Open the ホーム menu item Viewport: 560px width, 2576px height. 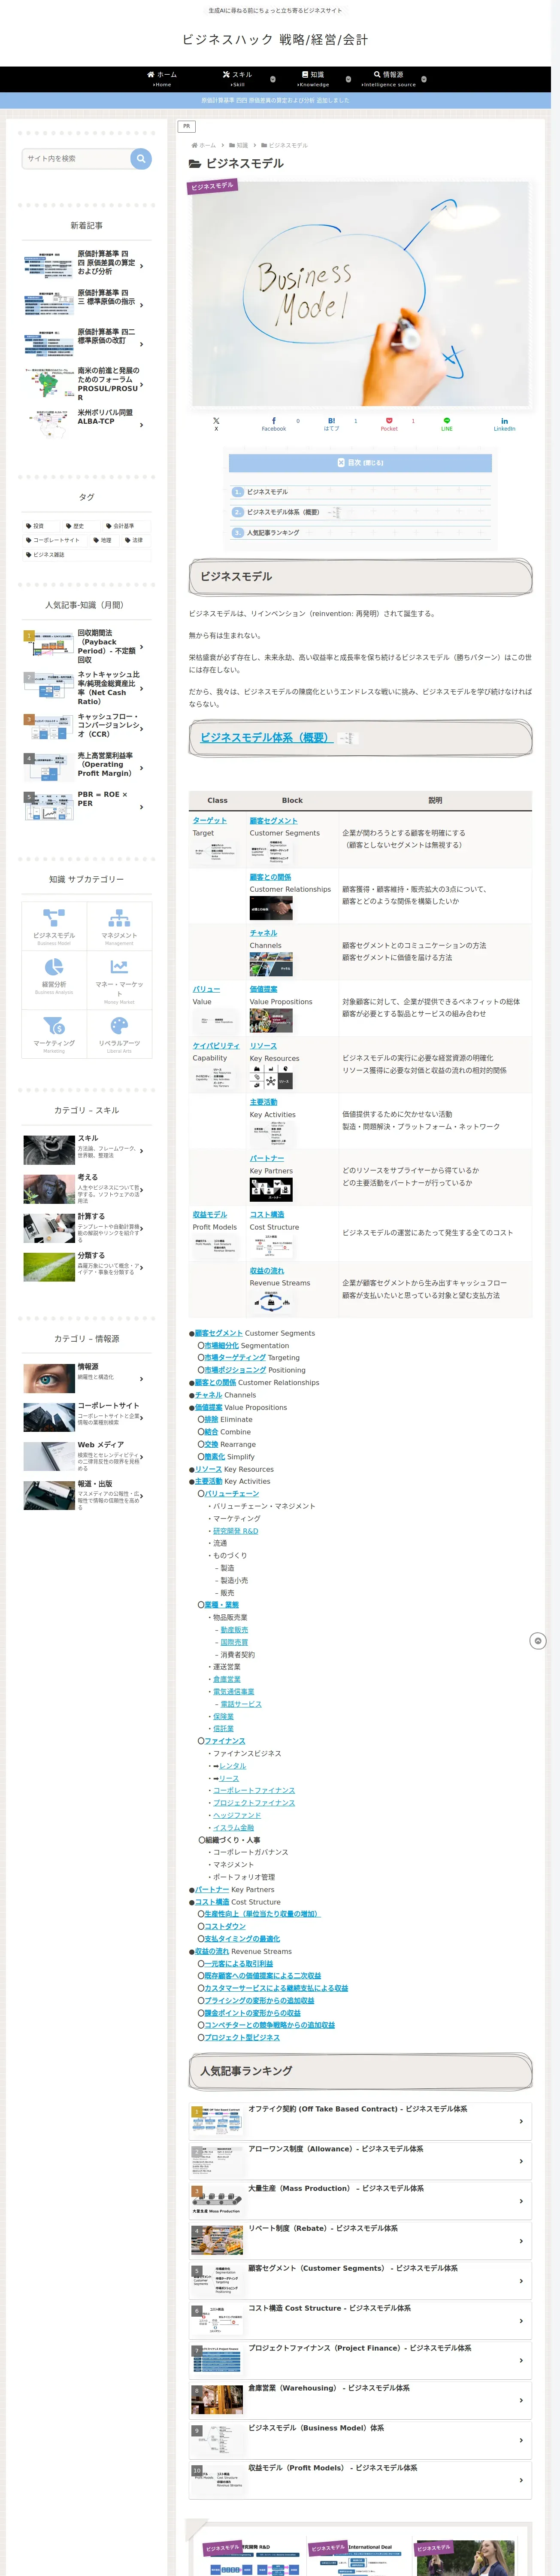(162, 78)
